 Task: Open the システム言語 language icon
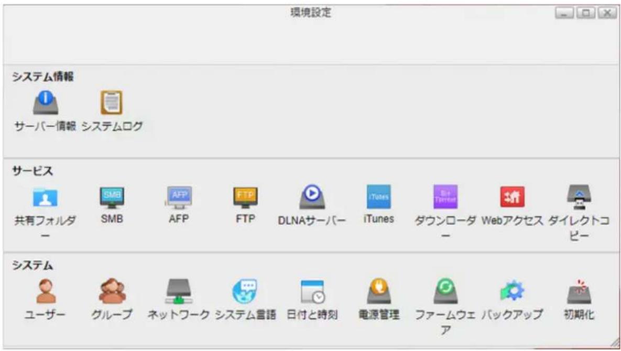pyautogui.click(x=246, y=291)
